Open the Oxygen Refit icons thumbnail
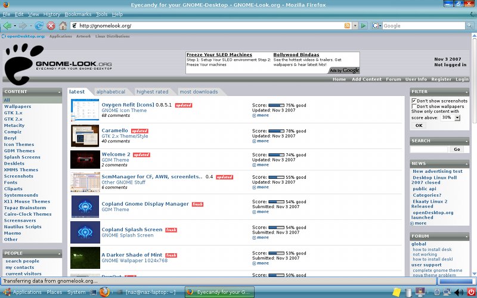Screen dimensions: 477x298 (85, 110)
